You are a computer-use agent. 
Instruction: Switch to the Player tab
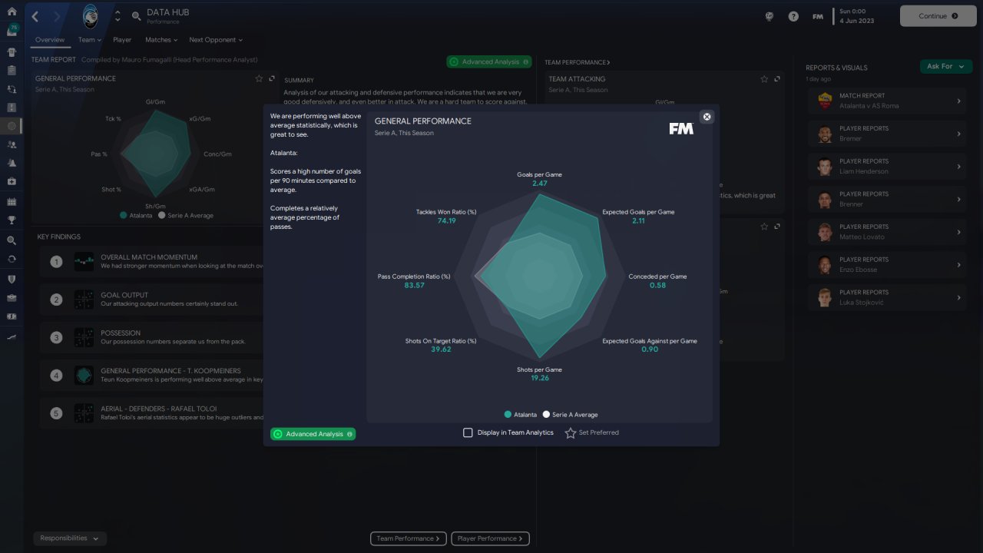122,40
